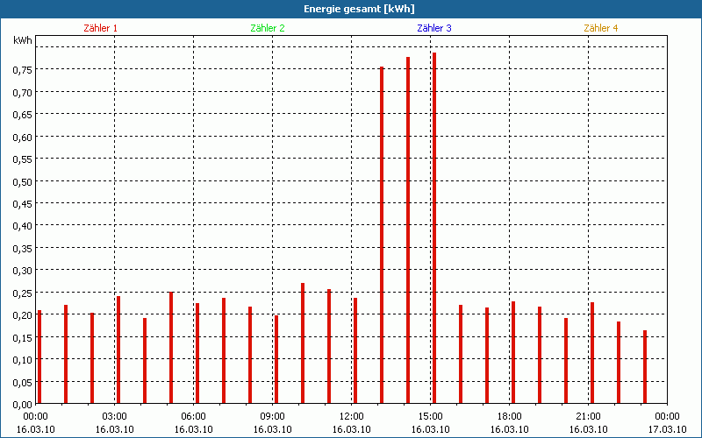Select the red bar at 20:00
702x438 pixels.
coord(566,361)
